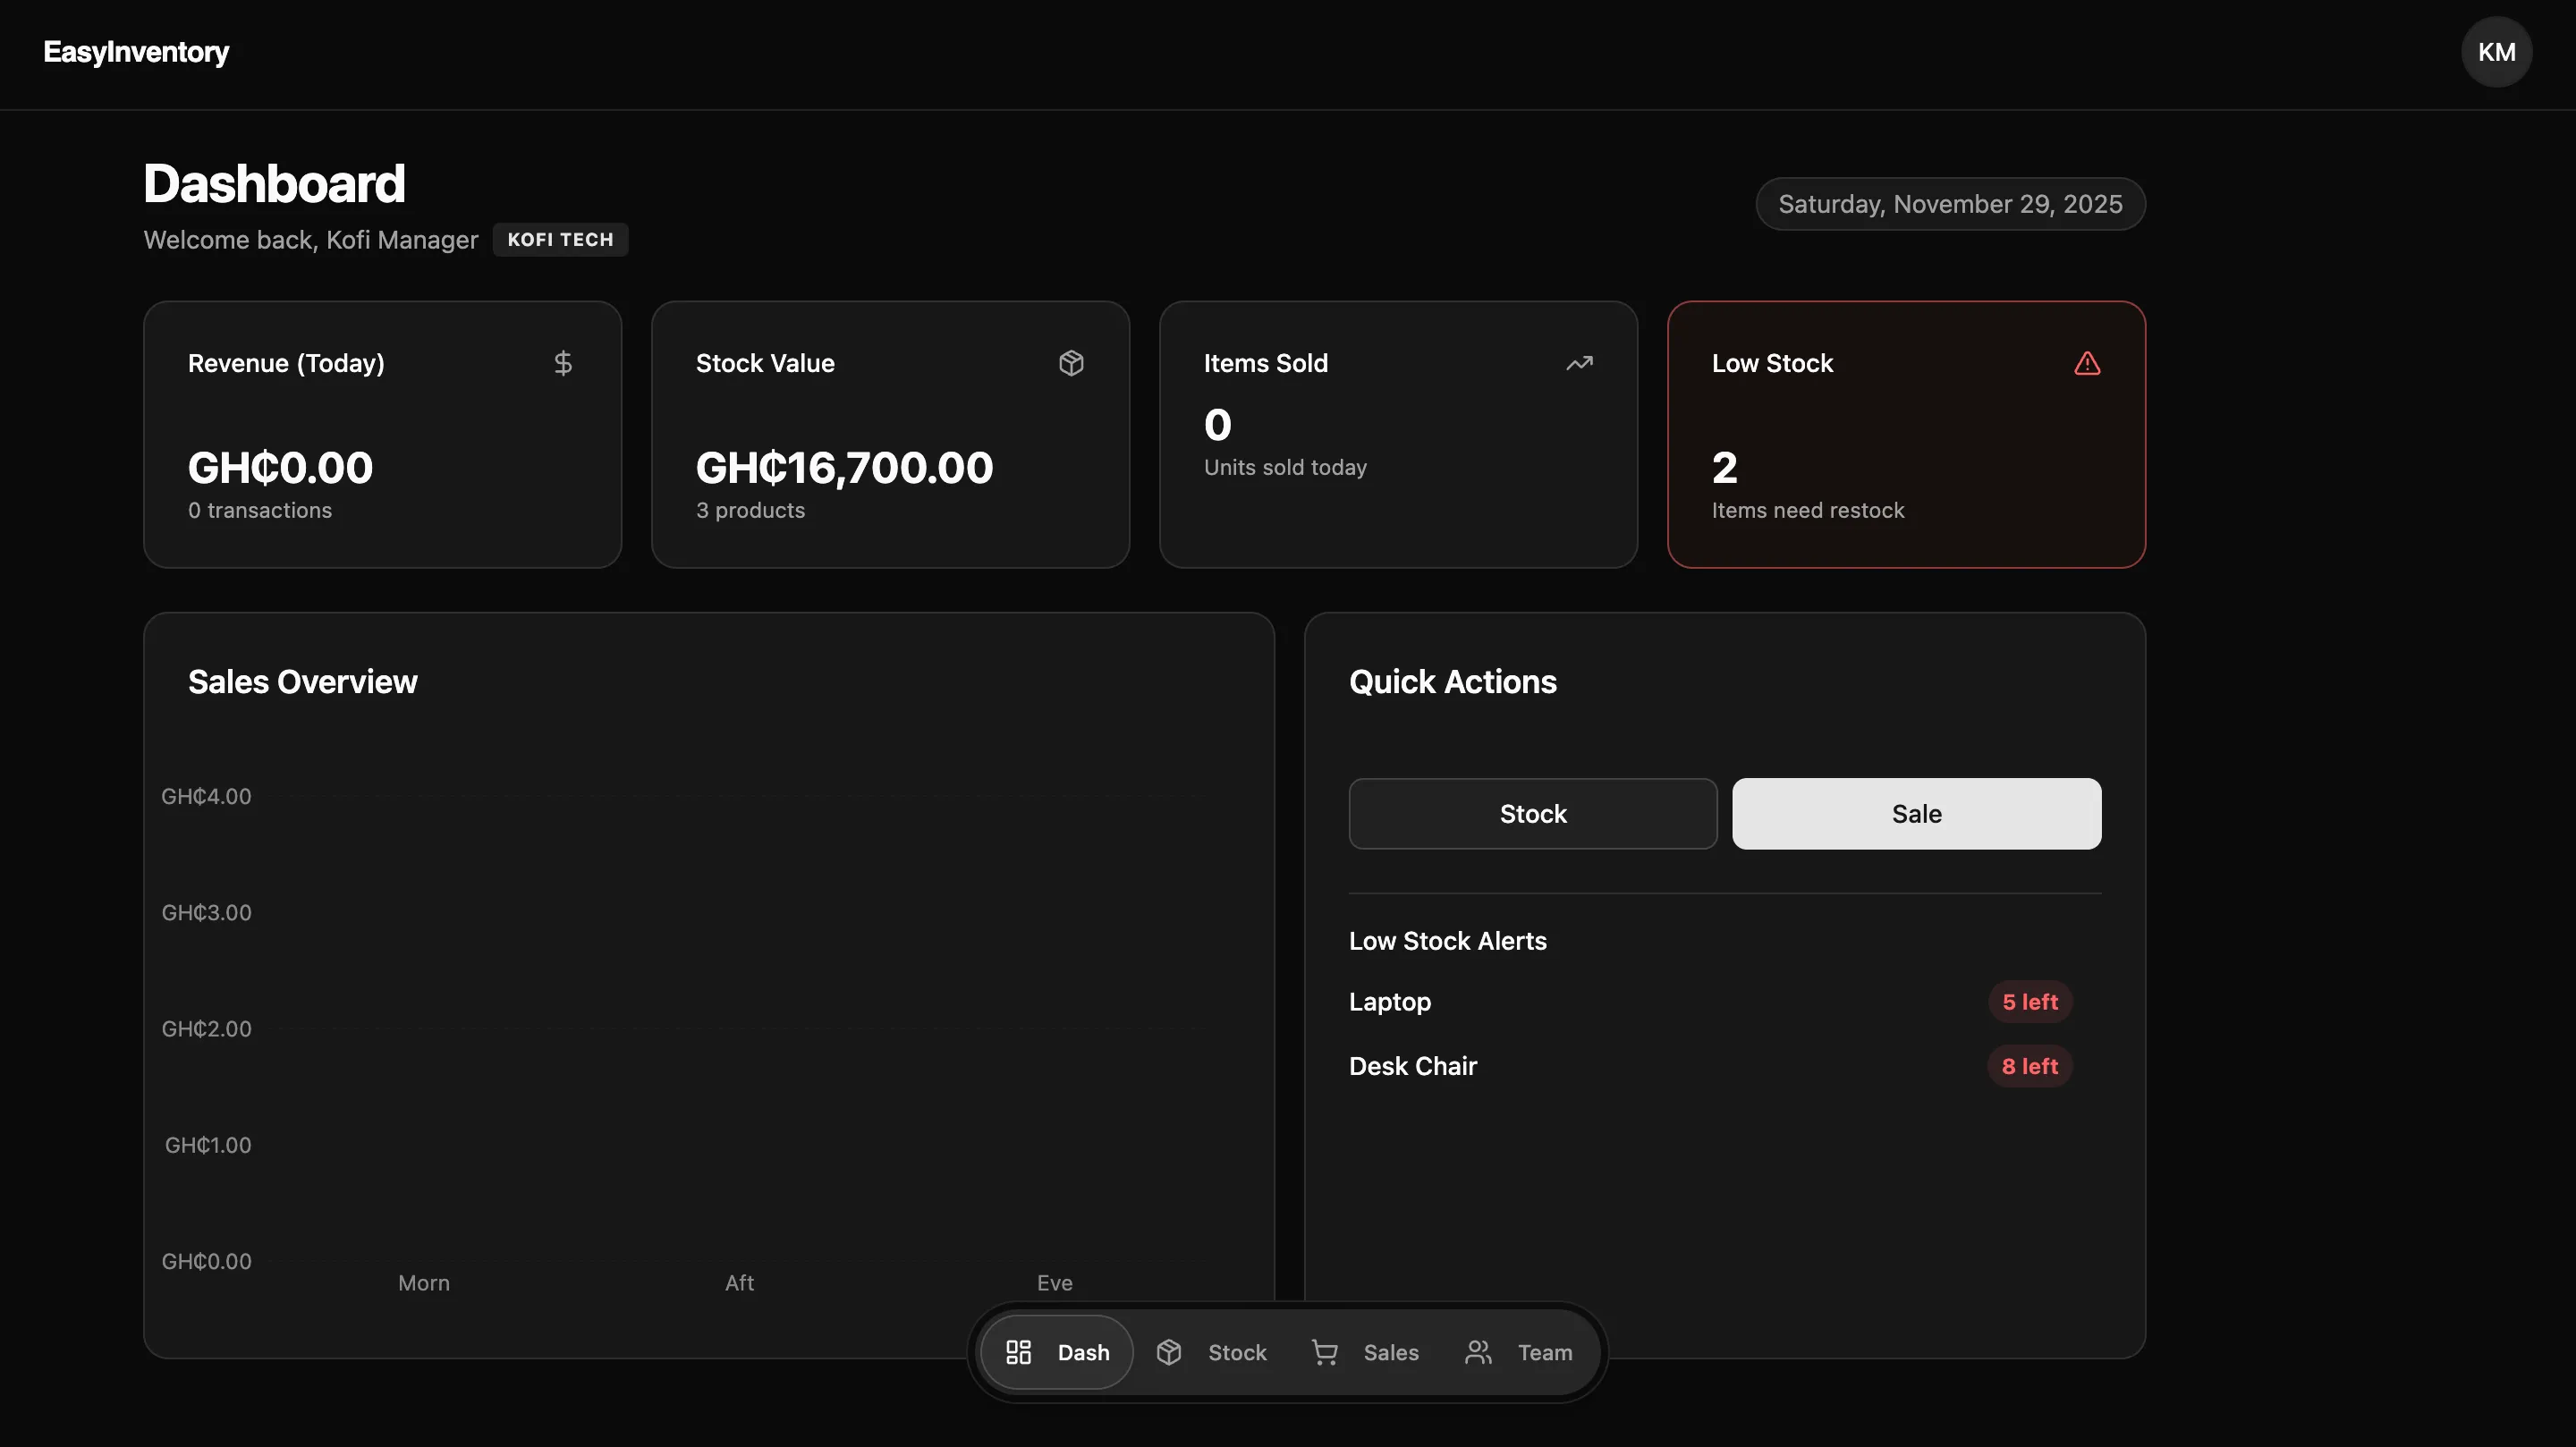Click the red 8 left badge beside Desk Chair
Screen dimensions: 2576x1447
[x=2030, y=1065]
